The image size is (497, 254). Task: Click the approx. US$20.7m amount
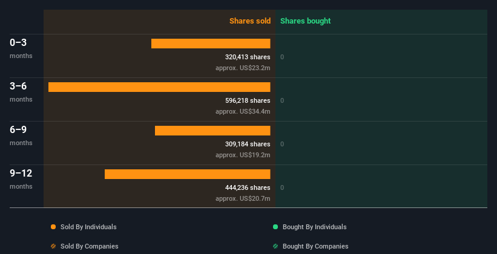(243, 198)
